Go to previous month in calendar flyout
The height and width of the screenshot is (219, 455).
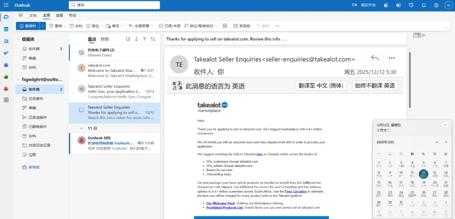click(436, 142)
